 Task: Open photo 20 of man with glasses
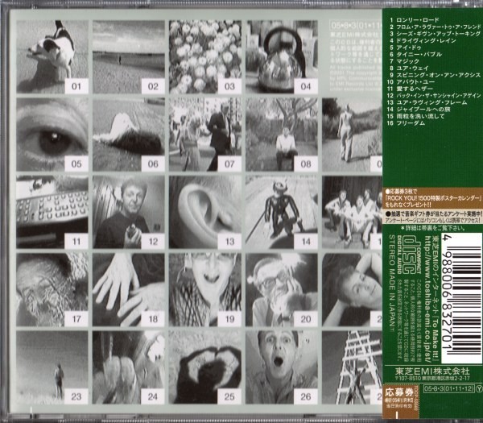coord(282,290)
